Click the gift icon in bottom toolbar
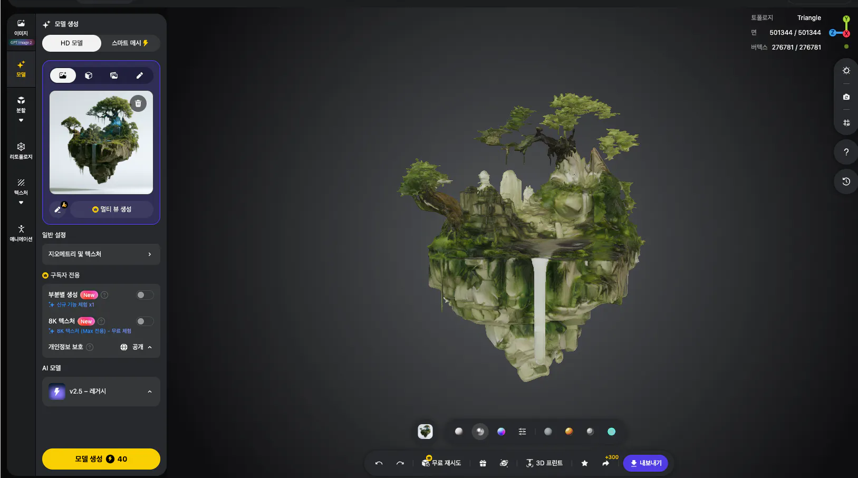The image size is (858, 478). 483,463
